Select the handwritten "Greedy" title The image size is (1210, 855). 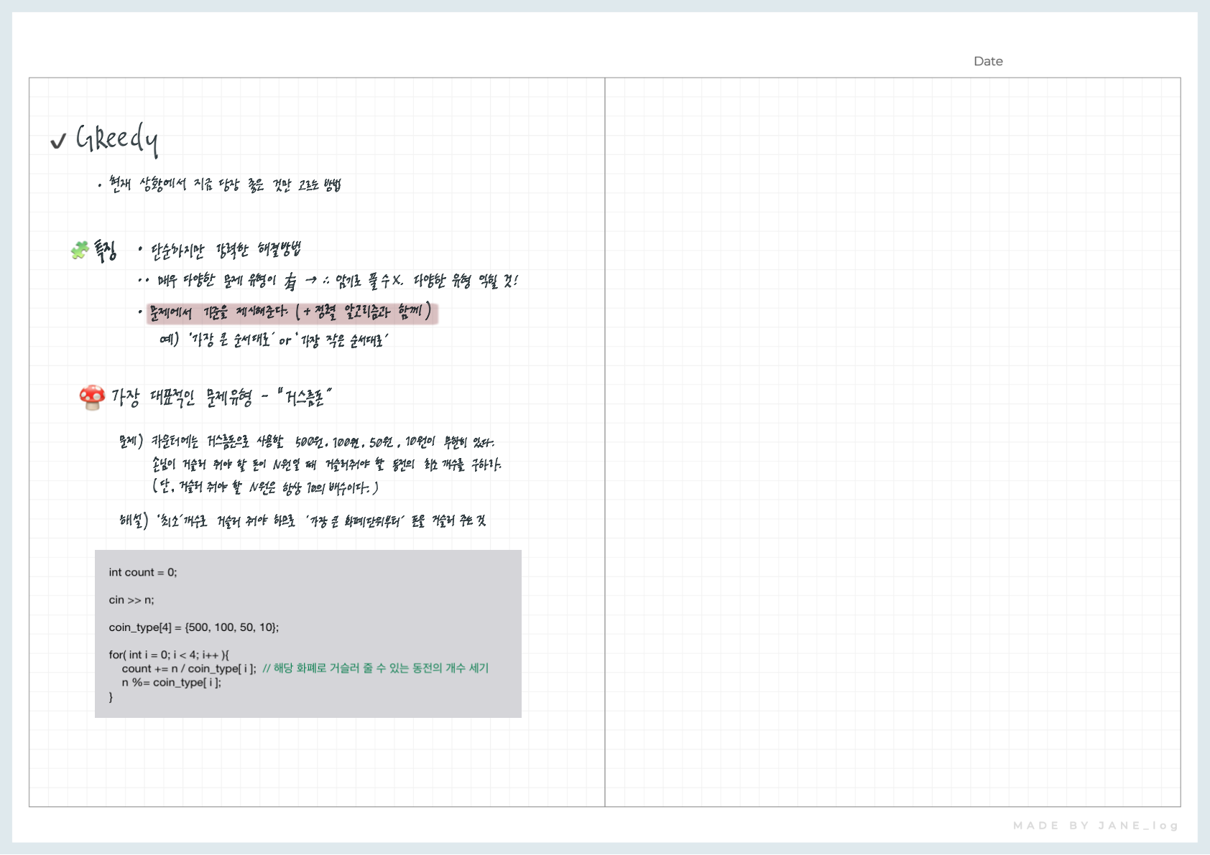117,139
